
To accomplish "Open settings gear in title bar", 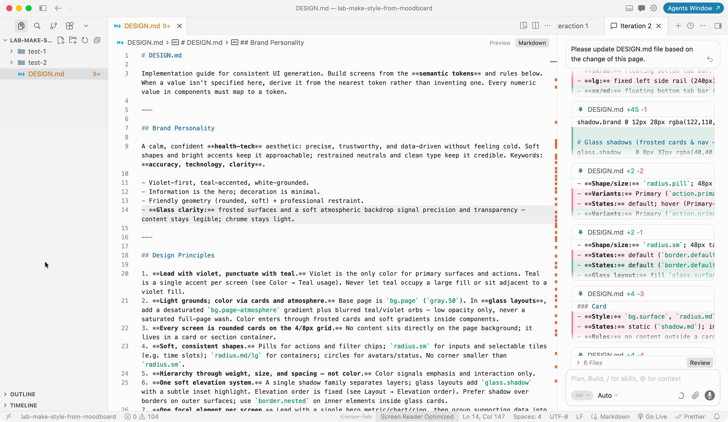I will (x=654, y=8).
